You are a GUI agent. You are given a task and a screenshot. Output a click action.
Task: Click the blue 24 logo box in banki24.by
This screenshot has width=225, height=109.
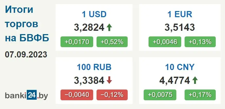click(32, 95)
